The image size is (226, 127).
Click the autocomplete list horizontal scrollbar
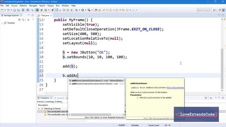pos(91,115)
